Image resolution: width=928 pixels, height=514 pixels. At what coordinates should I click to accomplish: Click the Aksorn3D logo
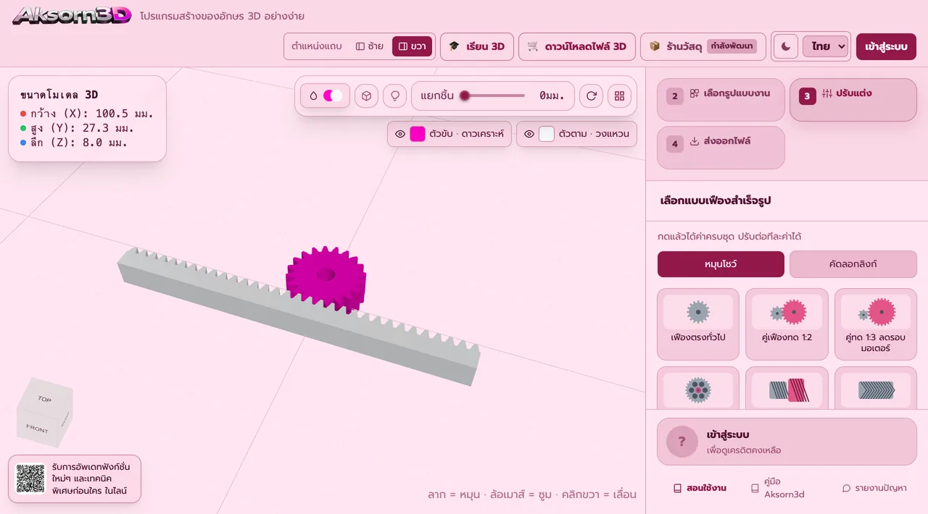[72, 15]
